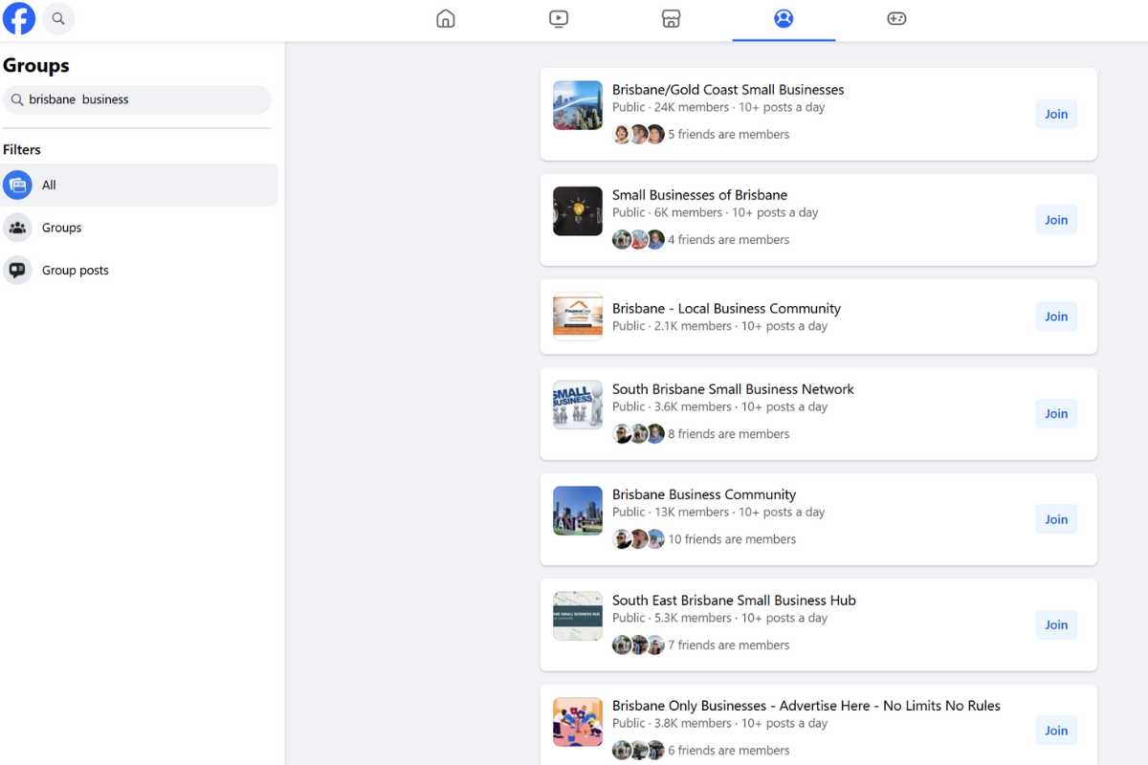Join South Brisbane Small Business Network

[1056, 413]
